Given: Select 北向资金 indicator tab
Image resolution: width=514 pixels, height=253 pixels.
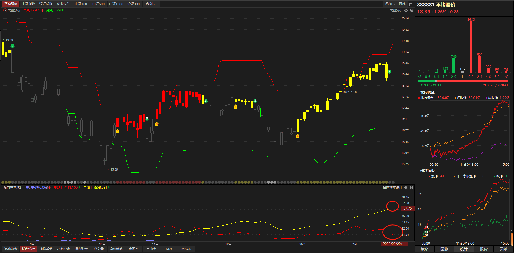Looking at the screenshot, I should [64, 249].
